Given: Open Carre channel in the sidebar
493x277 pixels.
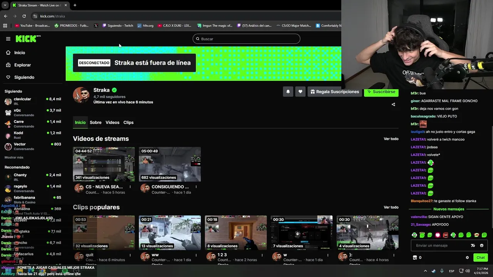Looking at the screenshot, I should 33,124.
